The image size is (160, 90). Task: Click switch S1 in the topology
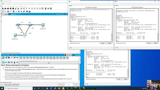pos(24,35)
